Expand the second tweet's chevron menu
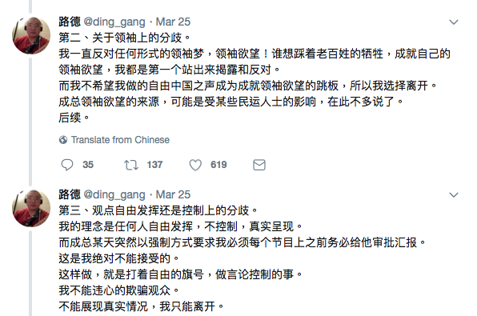Image resolution: width=477 pixels, height=316 pixels. tap(454, 195)
